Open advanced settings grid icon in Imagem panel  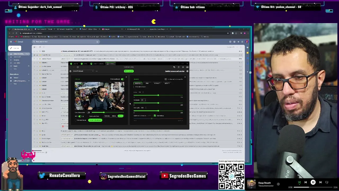point(166,79)
